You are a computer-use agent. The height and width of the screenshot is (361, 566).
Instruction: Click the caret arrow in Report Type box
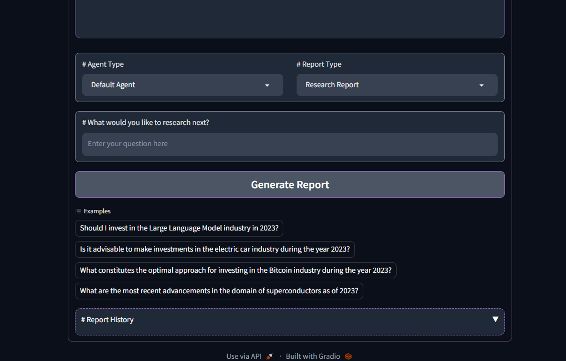point(482,86)
